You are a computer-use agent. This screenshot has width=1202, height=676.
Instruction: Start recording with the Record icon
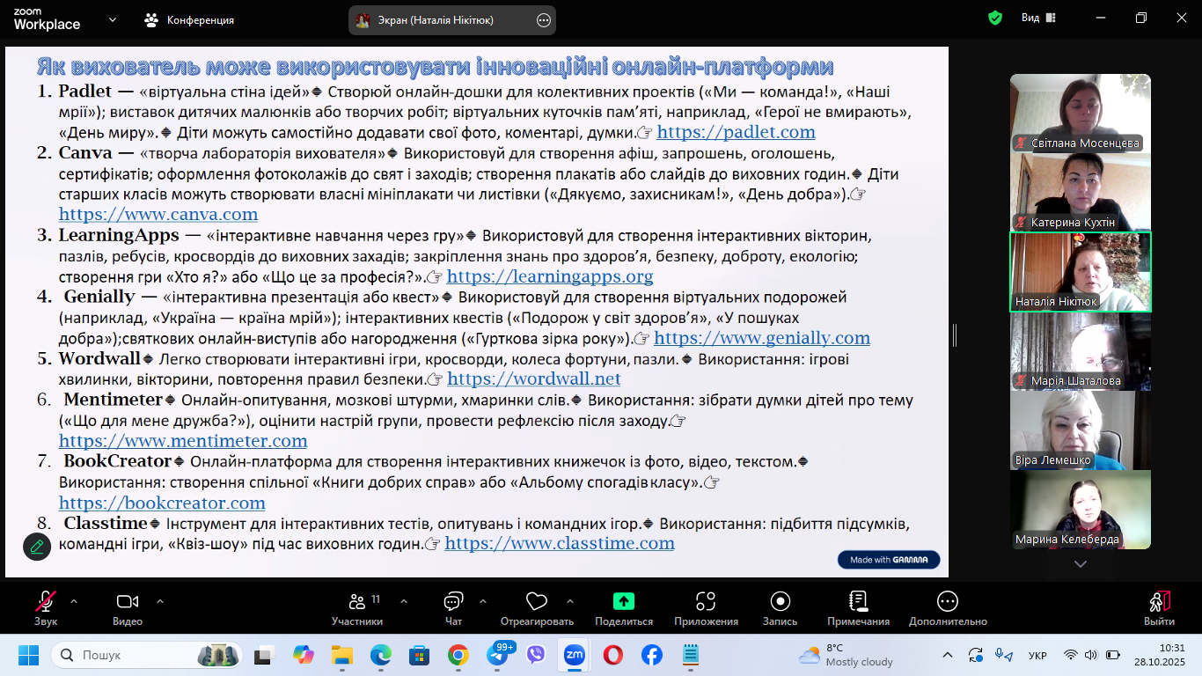pyautogui.click(x=780, y=602)
